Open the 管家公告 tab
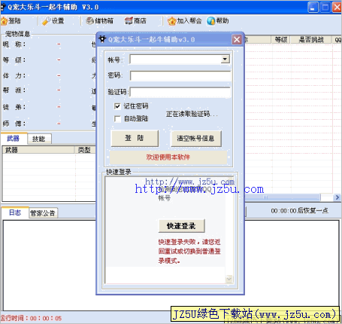The width and height of the screenshot is (342, 324). (43, 213)
